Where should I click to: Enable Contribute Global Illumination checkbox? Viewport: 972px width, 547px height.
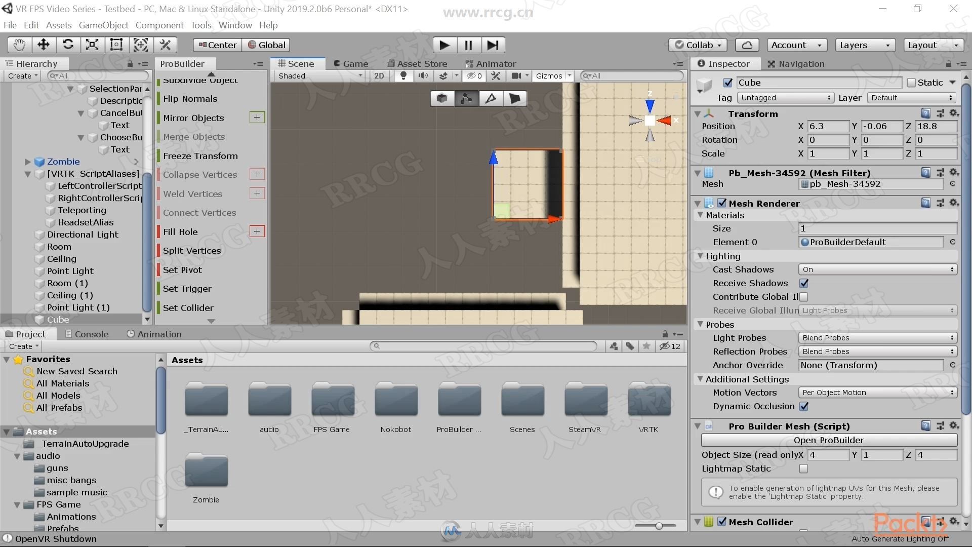(x=804, y=297)
